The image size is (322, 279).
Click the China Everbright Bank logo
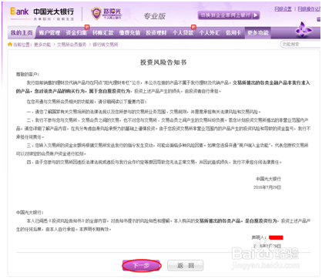point(42,13)
